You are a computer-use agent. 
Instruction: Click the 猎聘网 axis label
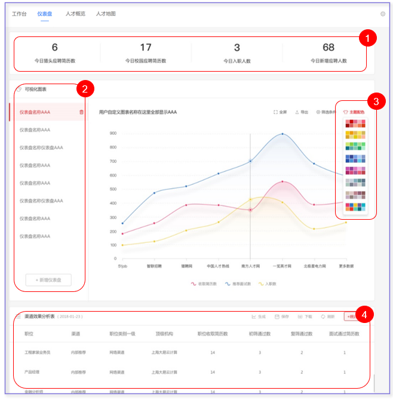tap(187, 266)
